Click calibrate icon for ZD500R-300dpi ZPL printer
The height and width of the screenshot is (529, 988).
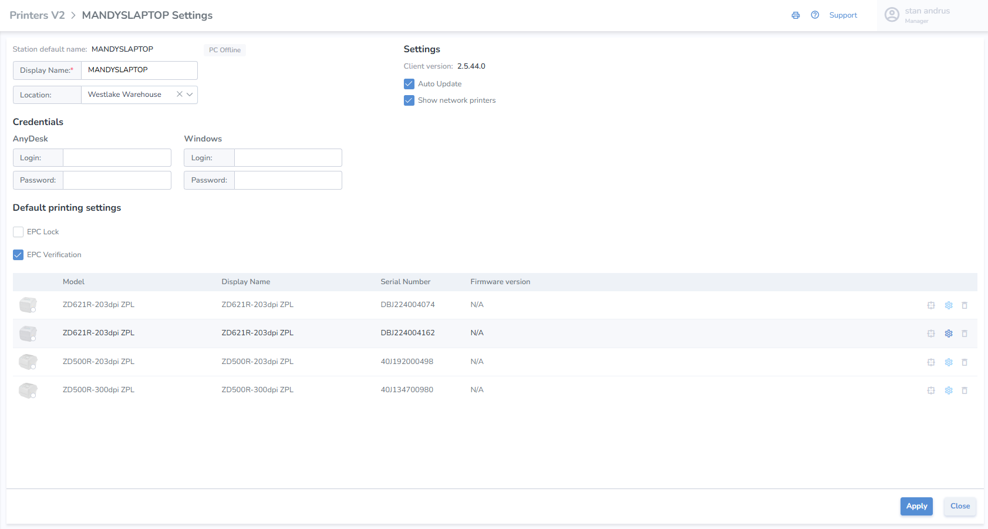pyautogui.click(x=931, y=390)
